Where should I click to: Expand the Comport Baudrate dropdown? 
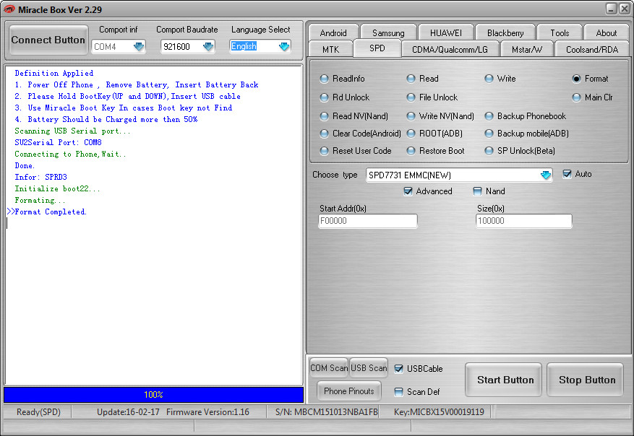point(208,46)
